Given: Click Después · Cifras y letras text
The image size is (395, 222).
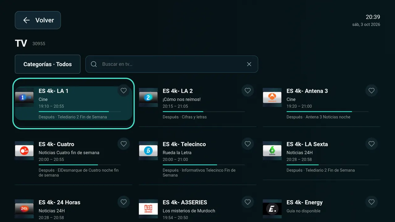Looking at the screenshot, I should (185, 117).
